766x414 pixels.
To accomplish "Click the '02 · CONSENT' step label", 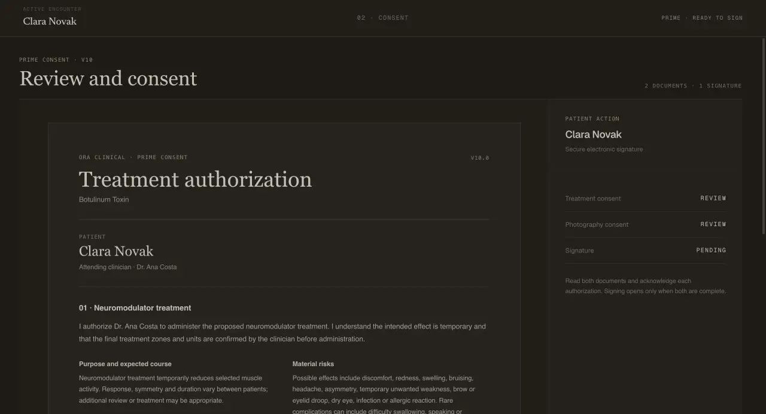I will tap(382, 18).
